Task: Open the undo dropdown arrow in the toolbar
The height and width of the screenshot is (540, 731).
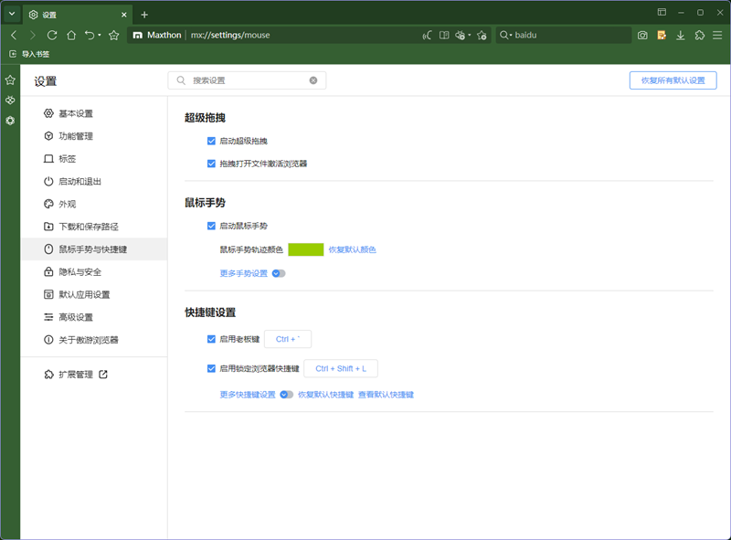Action: coord(100,36)
